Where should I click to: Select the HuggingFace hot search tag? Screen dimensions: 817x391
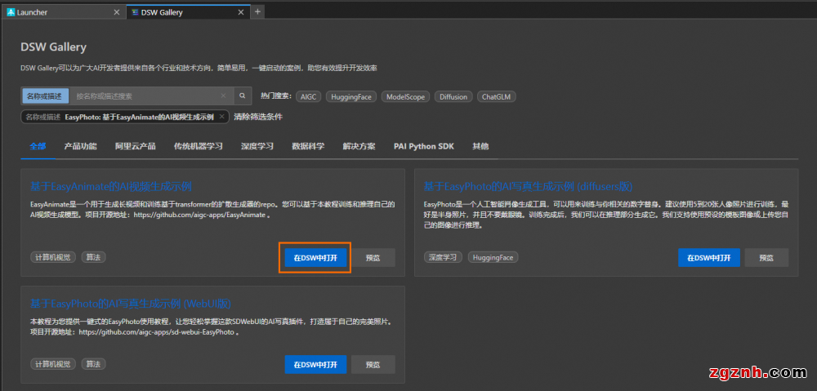351,96
